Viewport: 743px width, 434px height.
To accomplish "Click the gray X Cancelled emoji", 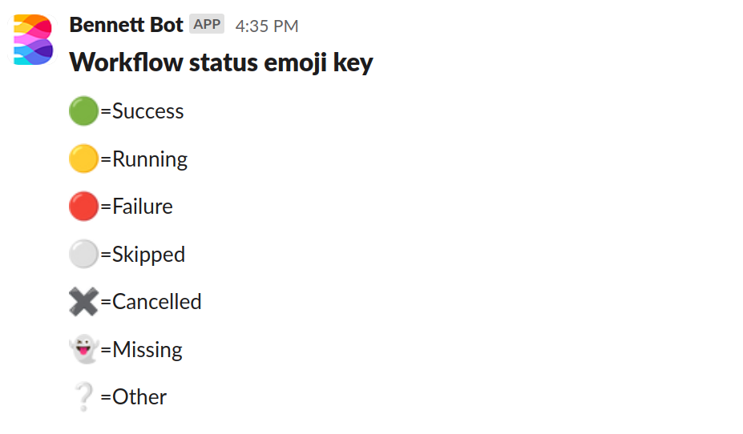I will pyautogui.click(x=84, y=302).
